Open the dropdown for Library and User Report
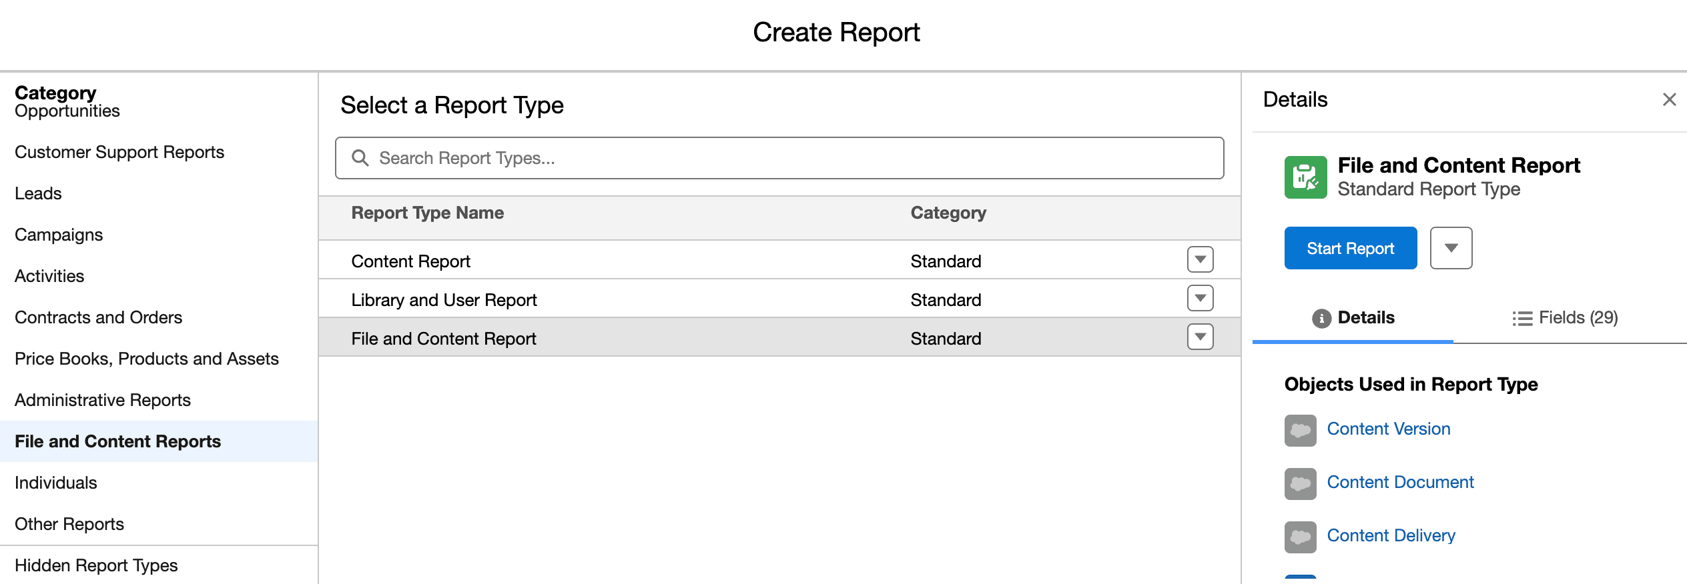1687x584 pixels. point(1199,298)
